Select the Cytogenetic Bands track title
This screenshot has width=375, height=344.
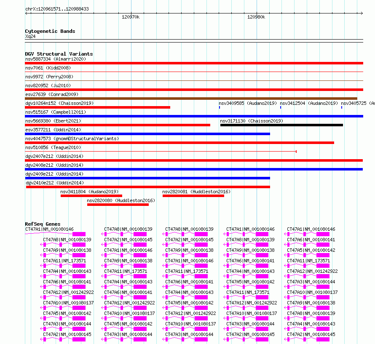click(50, 31)
